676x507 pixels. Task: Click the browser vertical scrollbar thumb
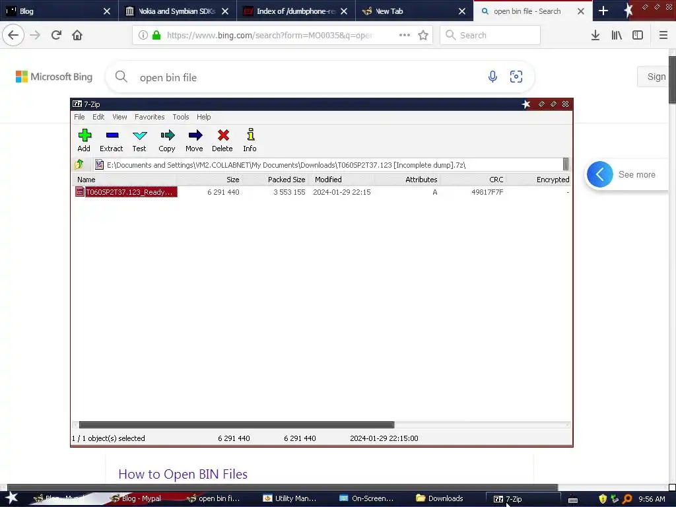pyautogui.click(x=672, y=80)
